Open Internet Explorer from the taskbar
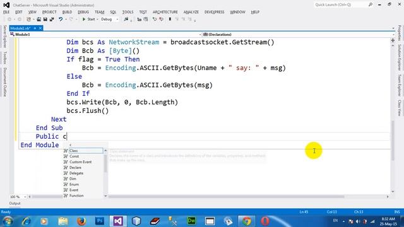 coord(26,221)
